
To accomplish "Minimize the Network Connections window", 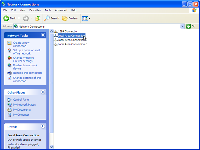I will pyautogui.click(x=184, y=4).
